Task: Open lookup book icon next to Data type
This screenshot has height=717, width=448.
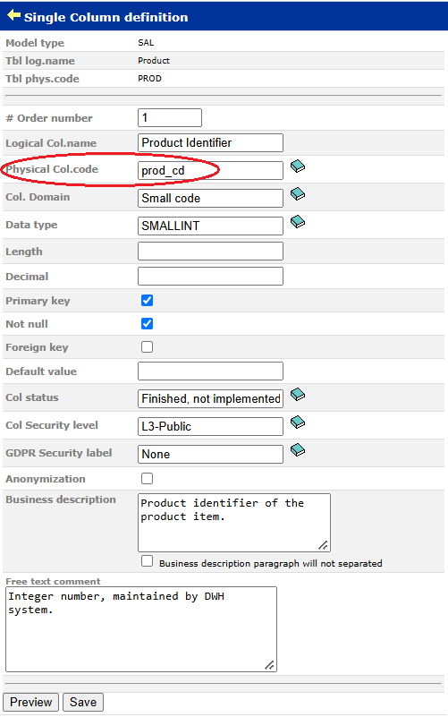Action: (x=298, y=222)
